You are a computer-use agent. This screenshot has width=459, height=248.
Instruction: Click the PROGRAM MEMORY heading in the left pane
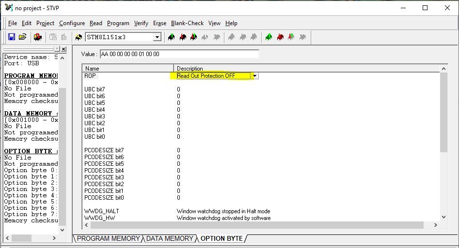click(x=31, y=75)
